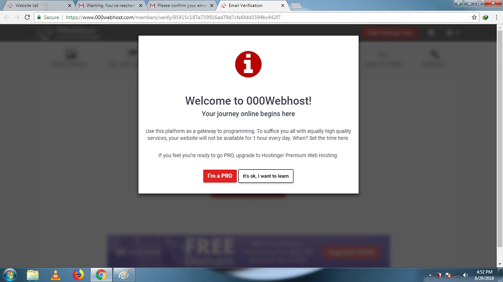Click the red information icon in dialog
Image resolution: width=503 pixels, height=282 pixels.
click(x=248, y=64)
